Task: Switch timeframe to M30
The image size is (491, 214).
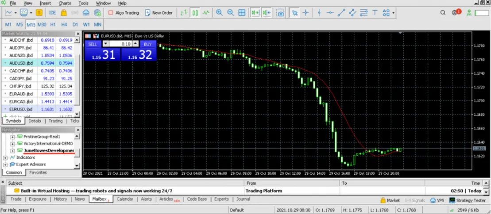Action: tap(42, 24)
